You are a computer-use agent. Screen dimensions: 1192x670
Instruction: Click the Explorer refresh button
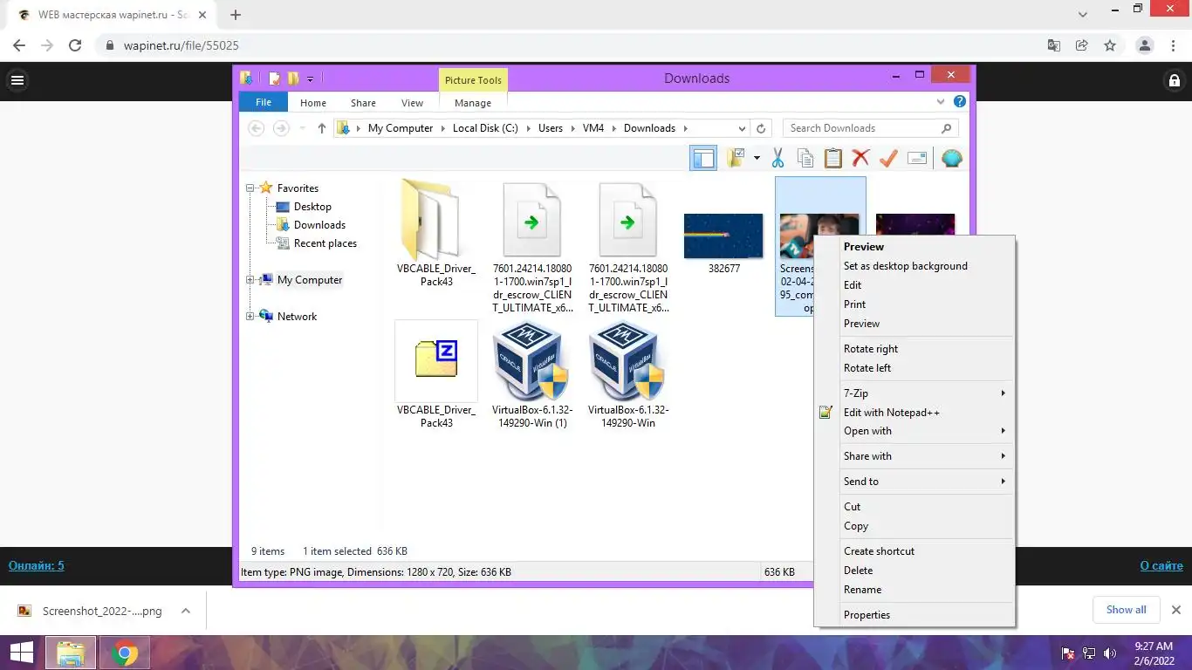pyautogui.click(x=761, y=128)
